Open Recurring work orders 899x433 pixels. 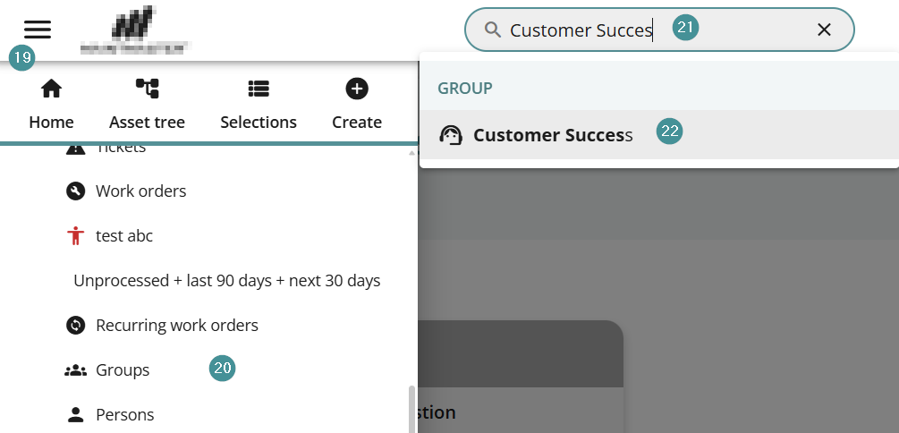(176, 326)
